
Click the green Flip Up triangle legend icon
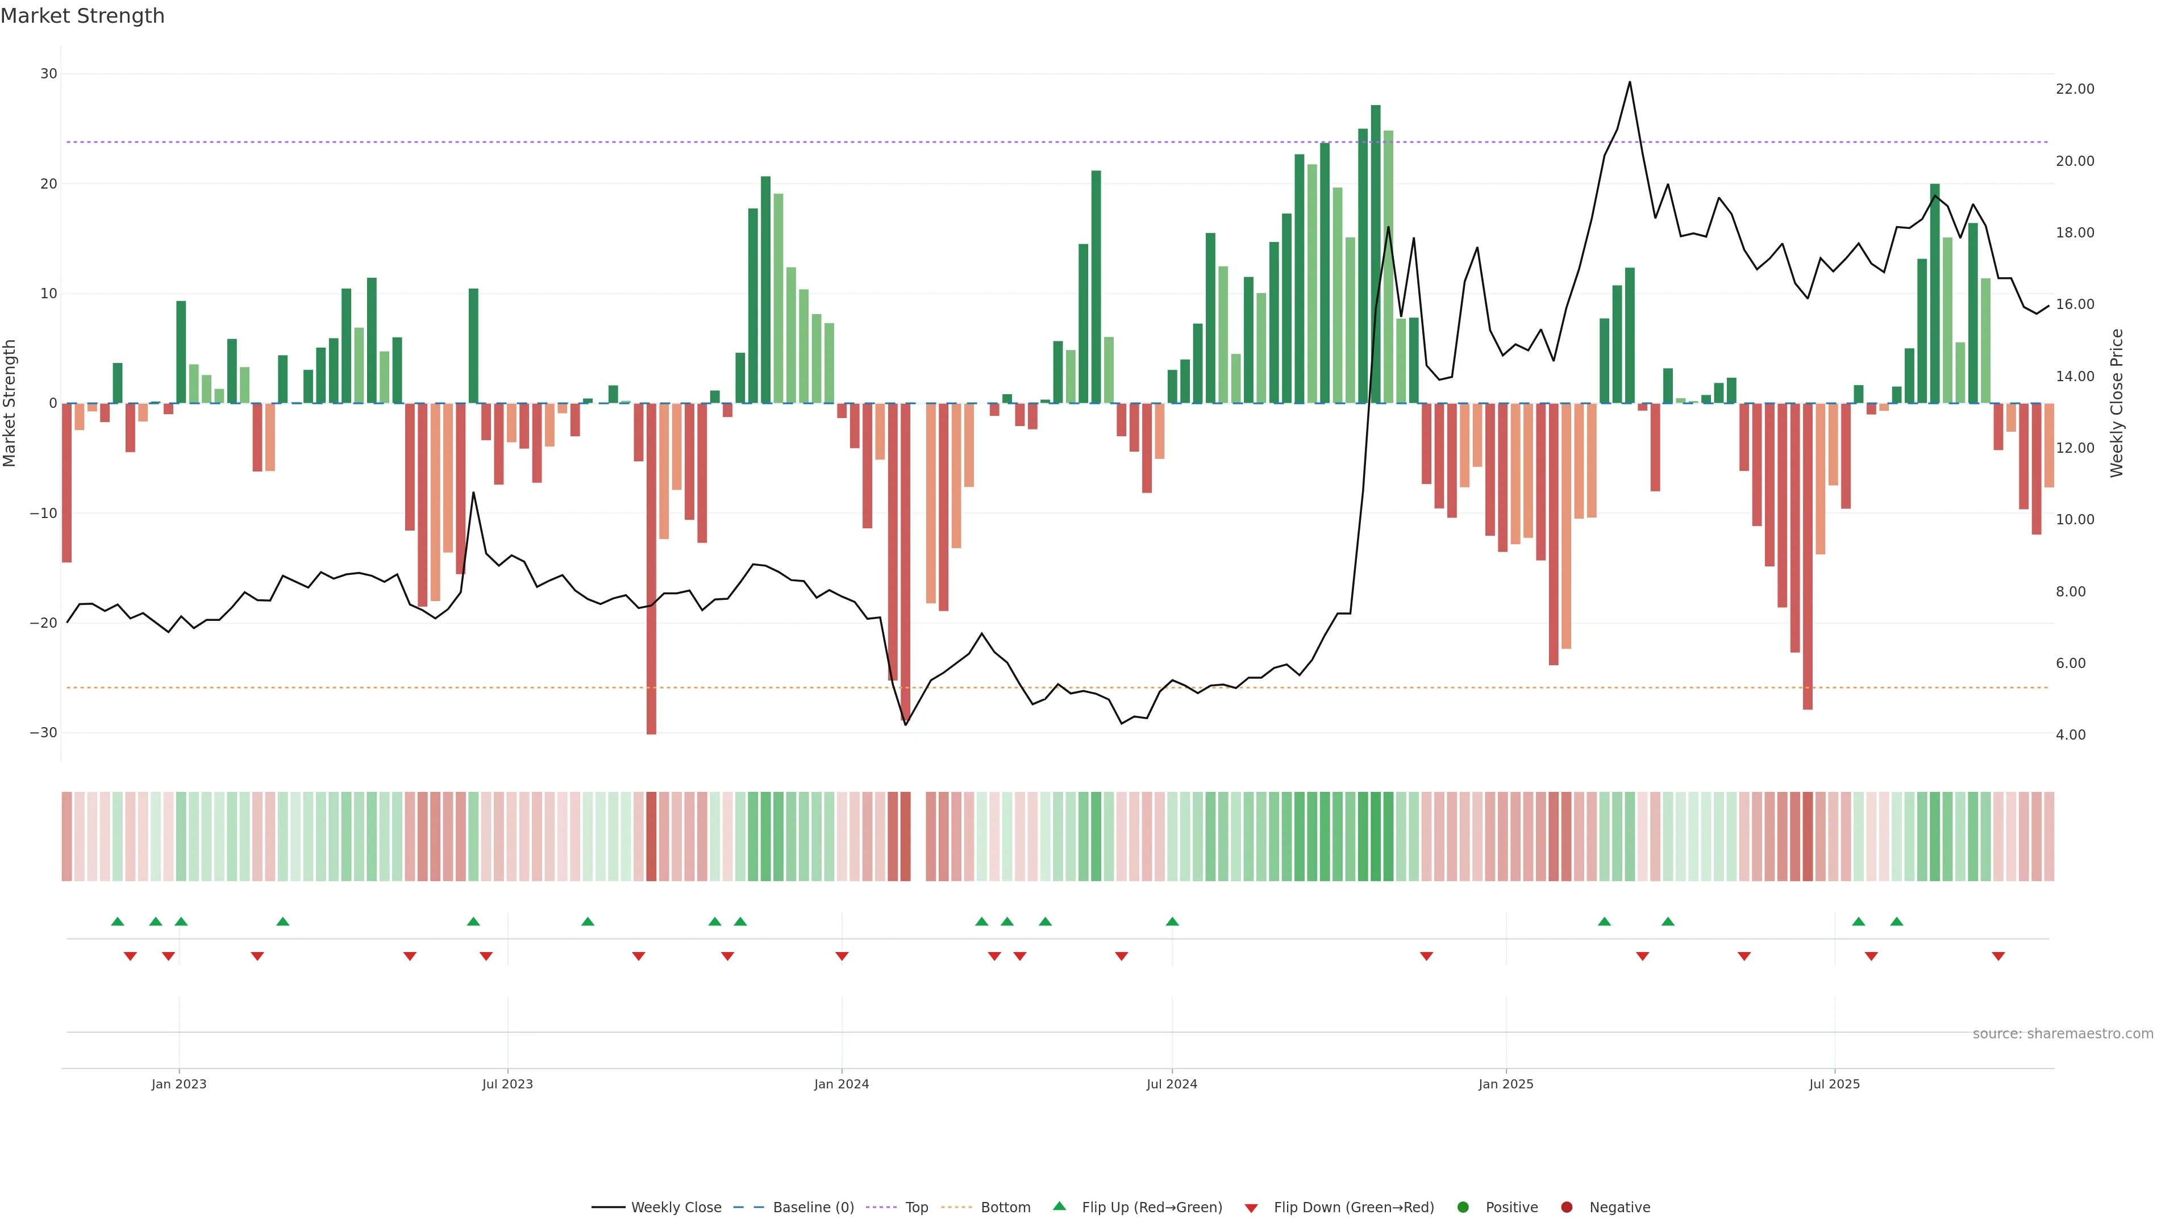pyautogui.click(x=1059, y=1206)
